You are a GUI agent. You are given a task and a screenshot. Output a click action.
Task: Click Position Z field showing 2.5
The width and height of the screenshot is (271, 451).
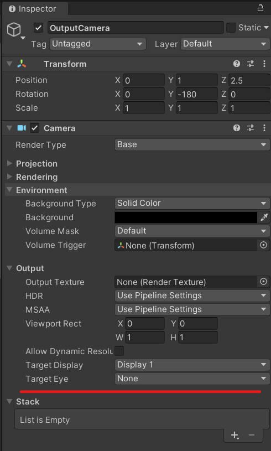tap(249, 80)
